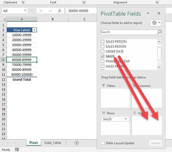Click the macro recording icon in status bar
This screenshot has width=172, height=152.
[17, 150]
